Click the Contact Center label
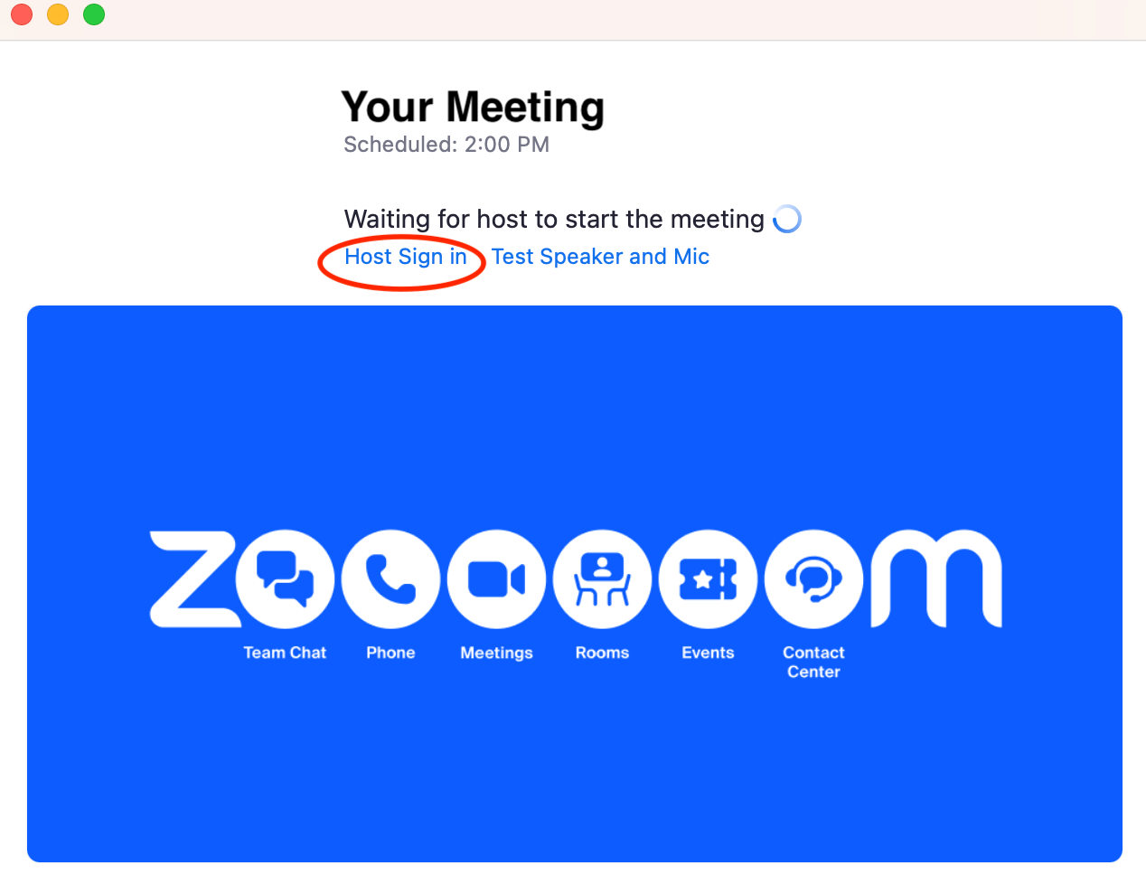 (813, 662)
